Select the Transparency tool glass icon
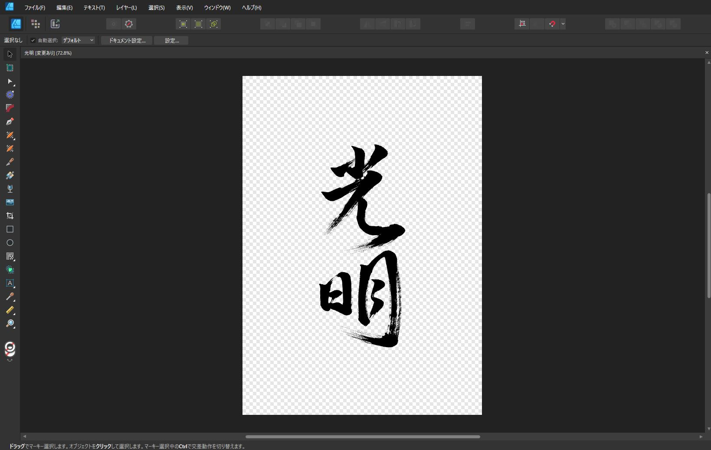This screenshot has width=711, height=450. 10,189
